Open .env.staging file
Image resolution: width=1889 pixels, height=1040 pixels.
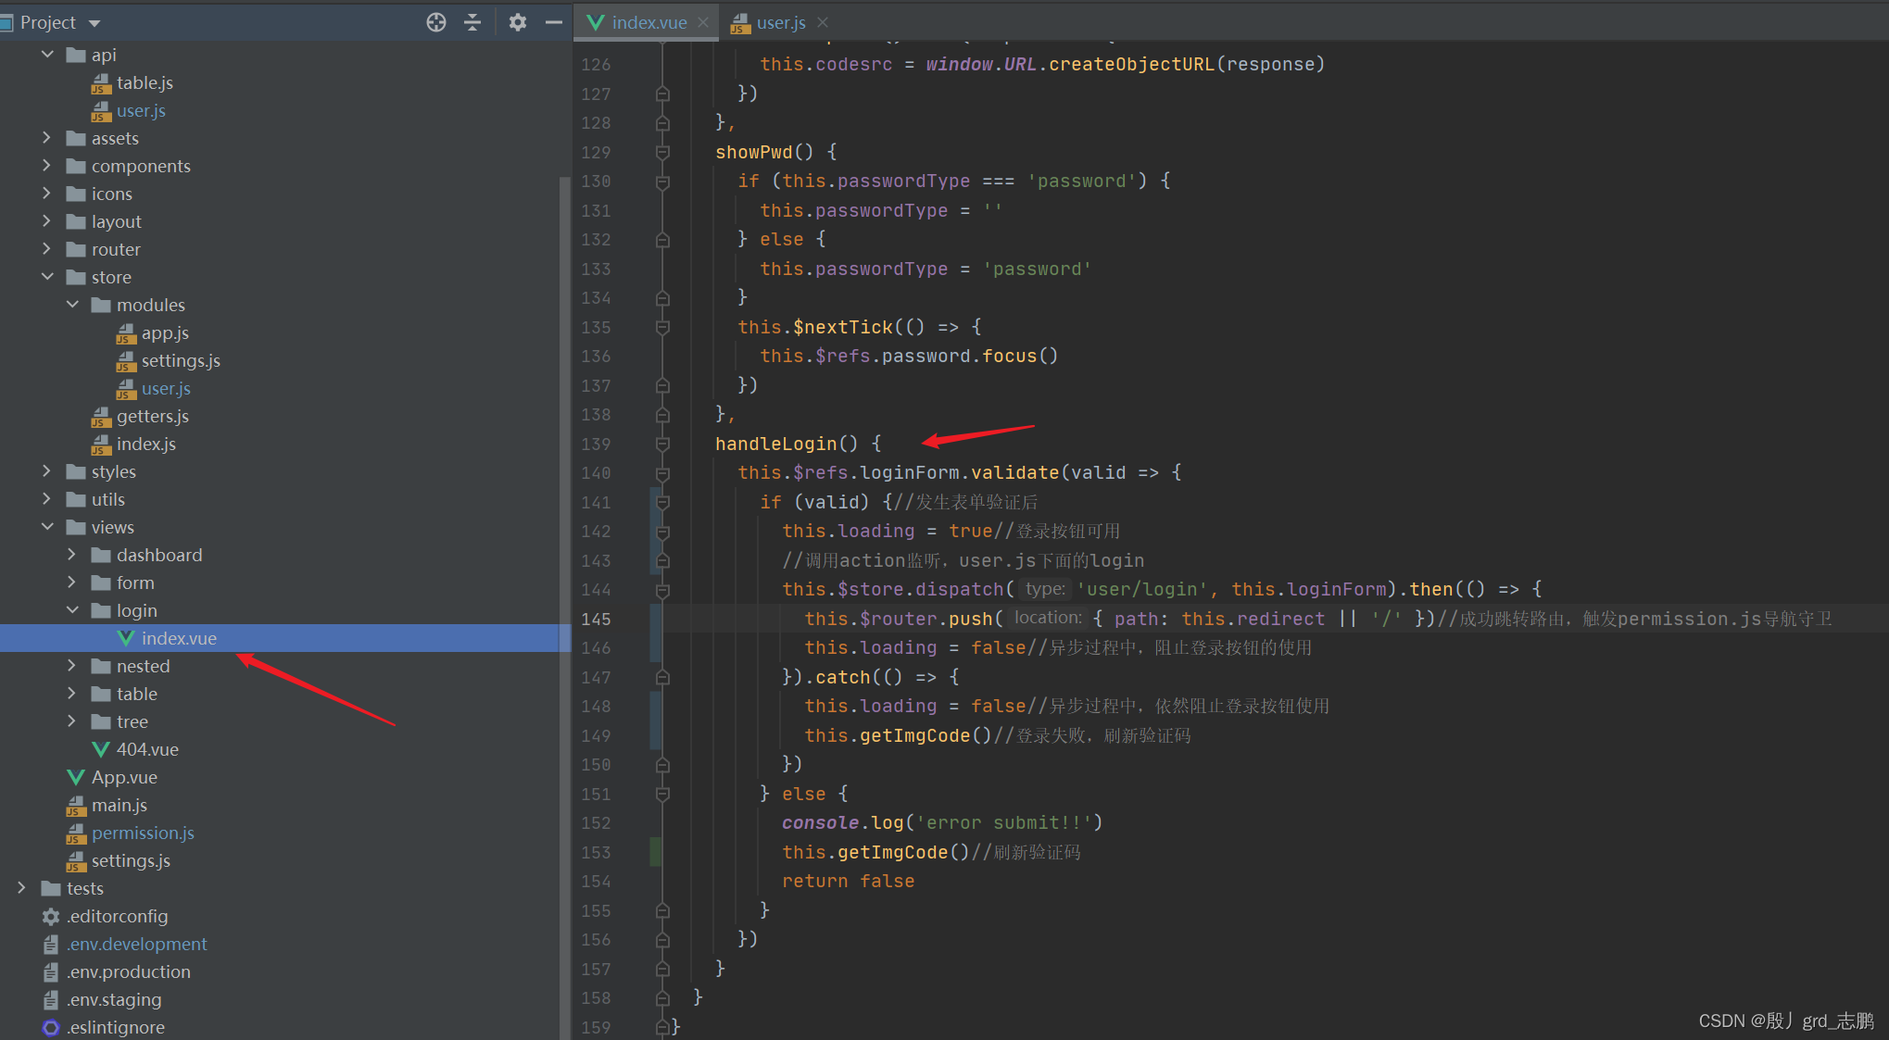click(x=113, y=999)
